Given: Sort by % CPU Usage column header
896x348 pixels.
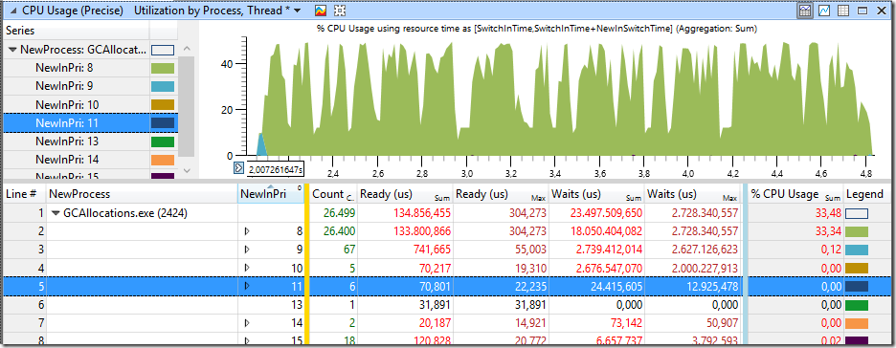Looking at the screenshot, I should coord(795,194).
